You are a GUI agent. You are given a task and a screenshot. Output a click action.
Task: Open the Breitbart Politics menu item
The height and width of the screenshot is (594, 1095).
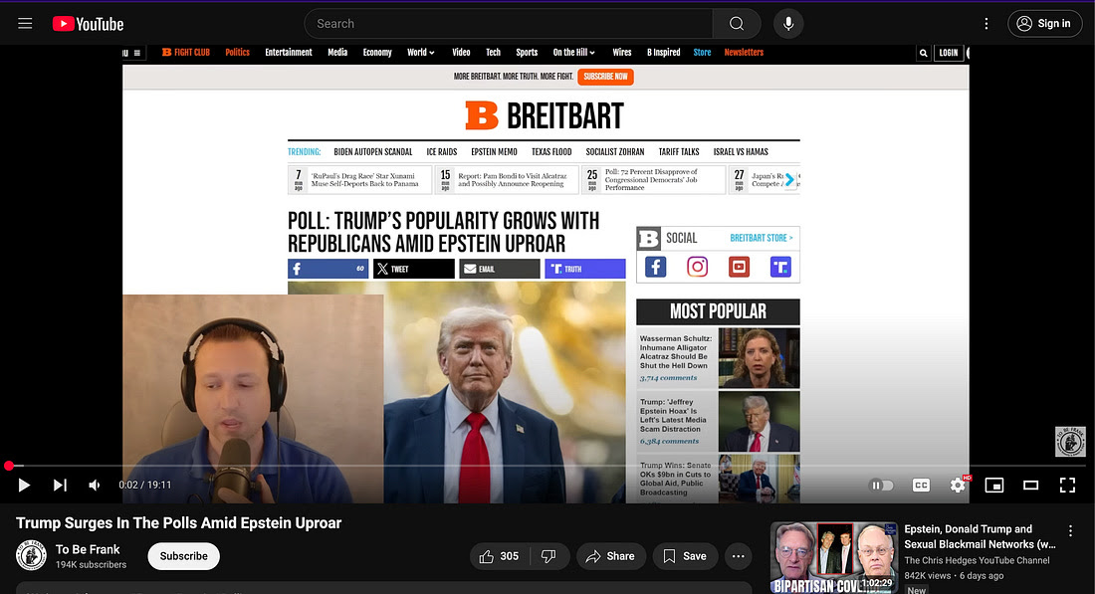pos(238,53)
